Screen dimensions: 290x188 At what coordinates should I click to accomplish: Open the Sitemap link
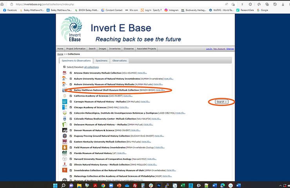click(x=230, y=49)
